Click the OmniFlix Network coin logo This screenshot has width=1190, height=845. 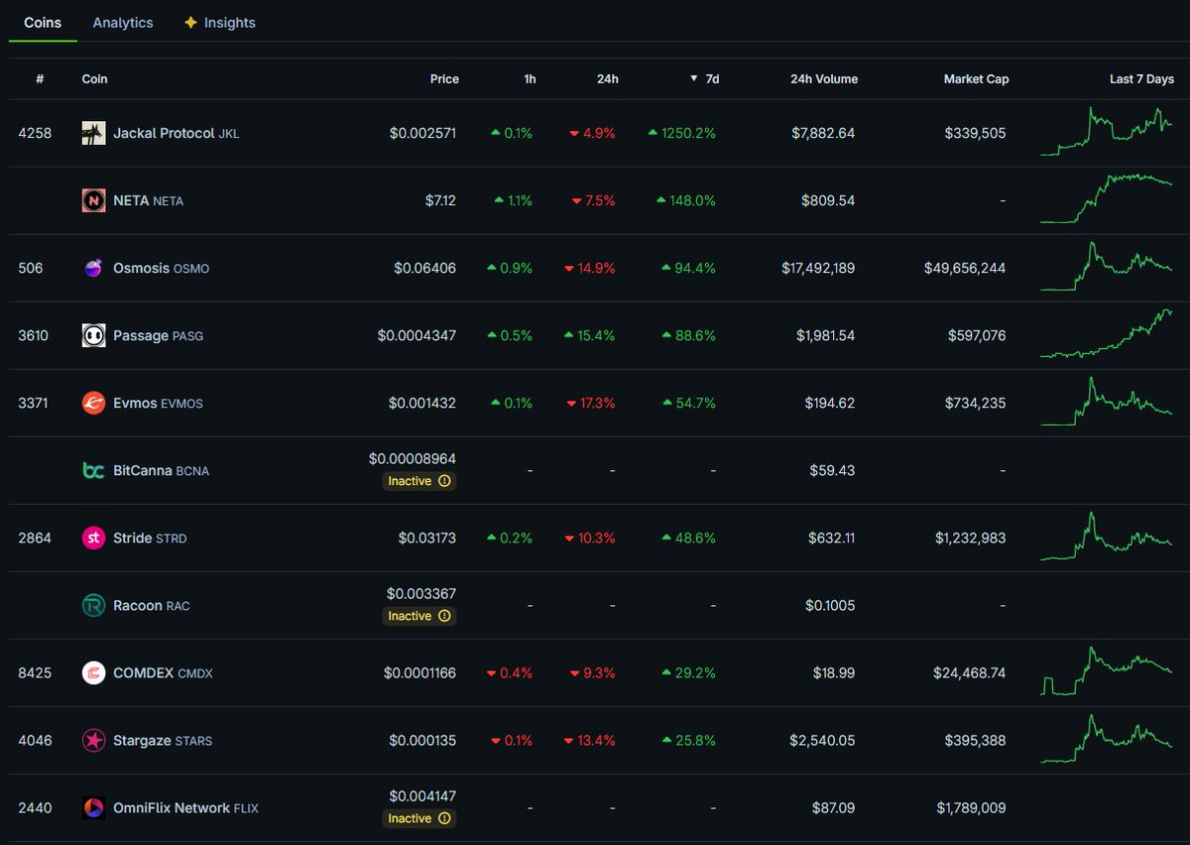pos(93,807)
